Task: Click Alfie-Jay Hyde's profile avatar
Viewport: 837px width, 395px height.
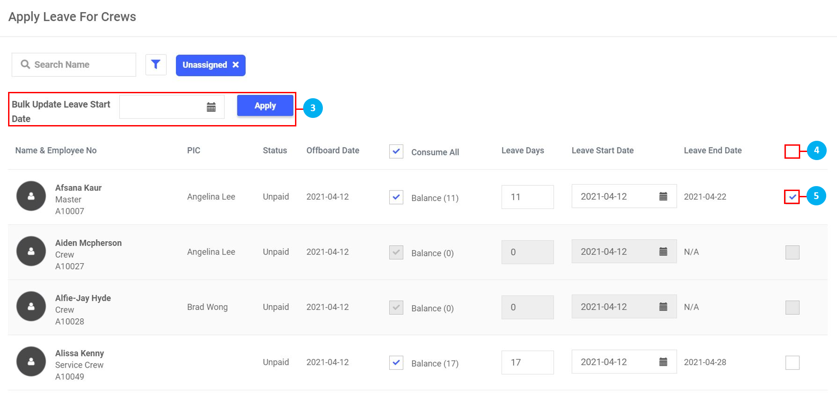Action: [x=31, y=306]
